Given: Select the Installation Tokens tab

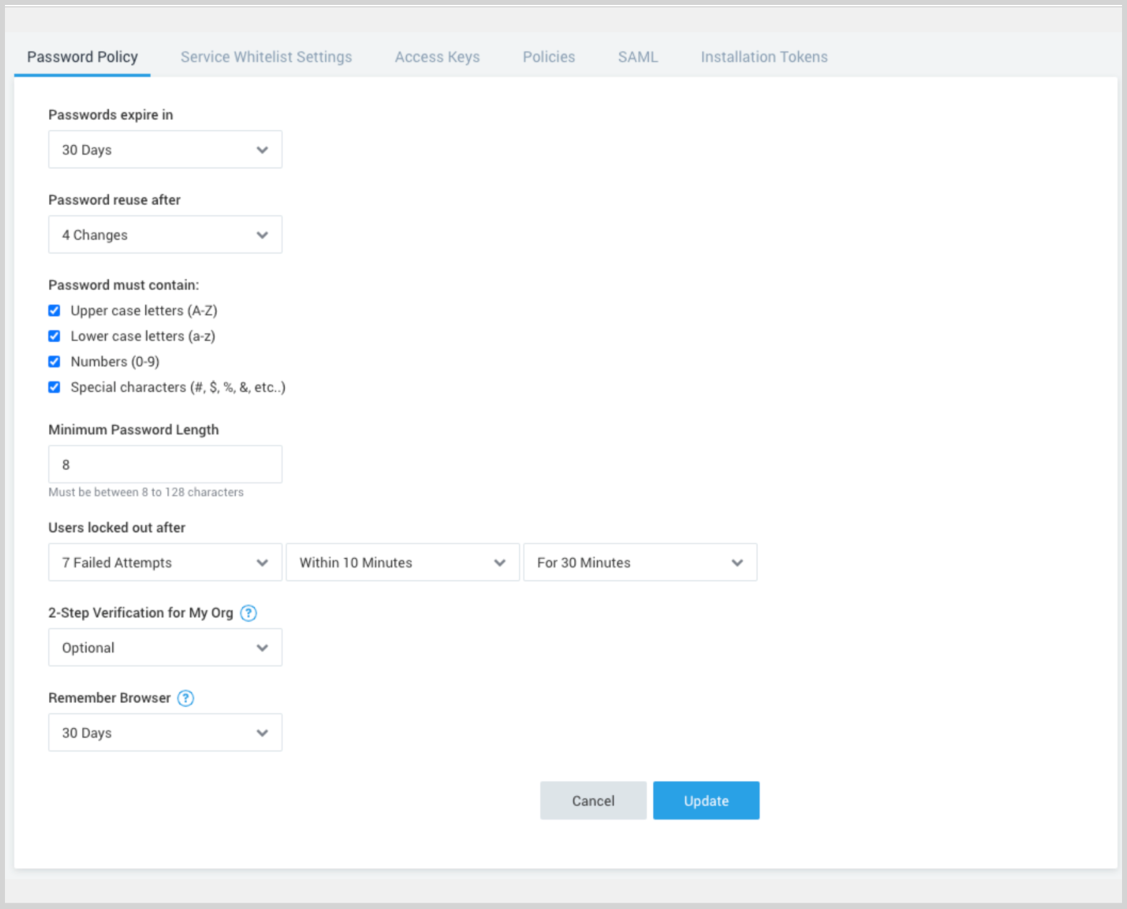Looking at the screenshot, I should (764, 57).
